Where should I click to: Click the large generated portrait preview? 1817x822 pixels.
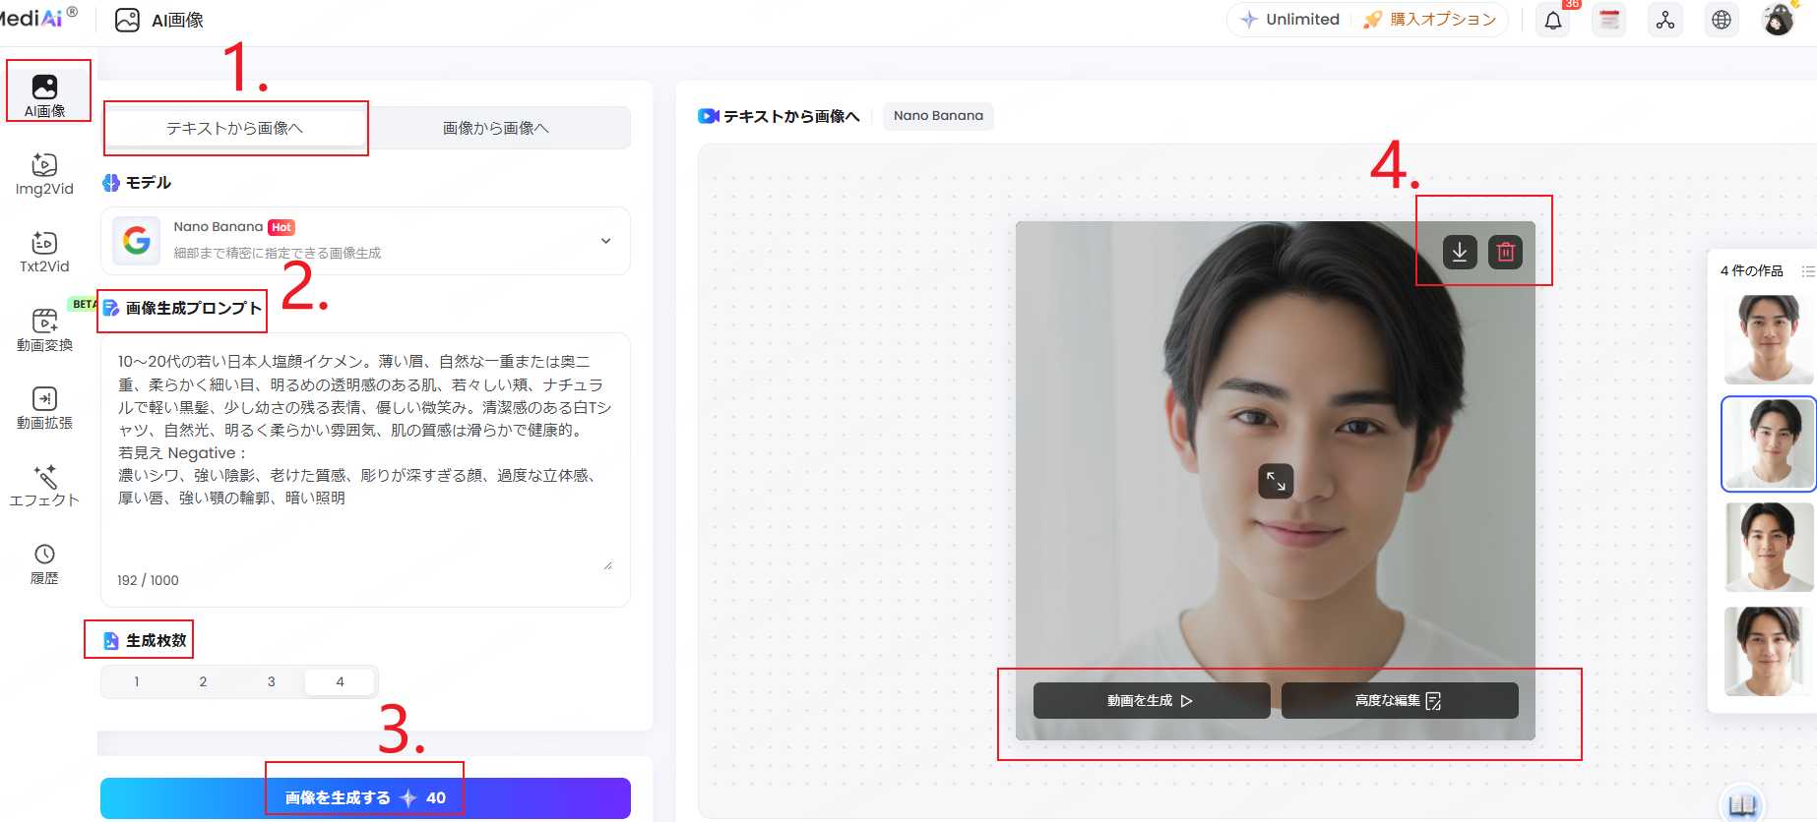coord(1276,481)
